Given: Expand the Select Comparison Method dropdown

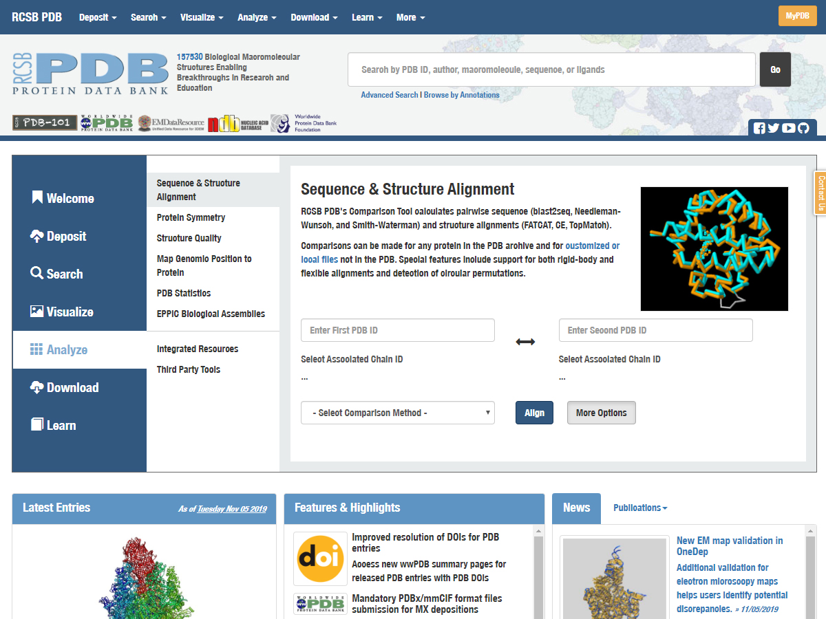Looking at the screenshot, I should click(398, 413).
